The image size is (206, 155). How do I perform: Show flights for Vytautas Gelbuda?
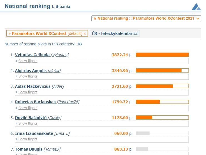[x=28, y=61]
